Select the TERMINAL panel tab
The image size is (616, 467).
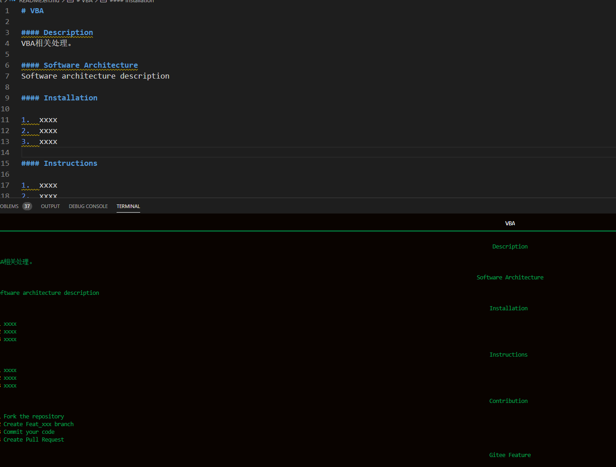click(x=128, y=206)
